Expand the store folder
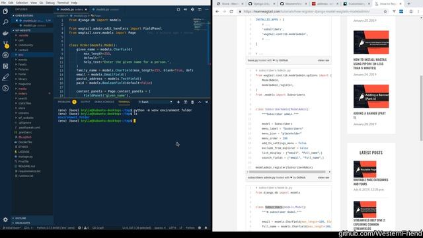The width and height of the screenshot is (423, 238). [22, 108]
